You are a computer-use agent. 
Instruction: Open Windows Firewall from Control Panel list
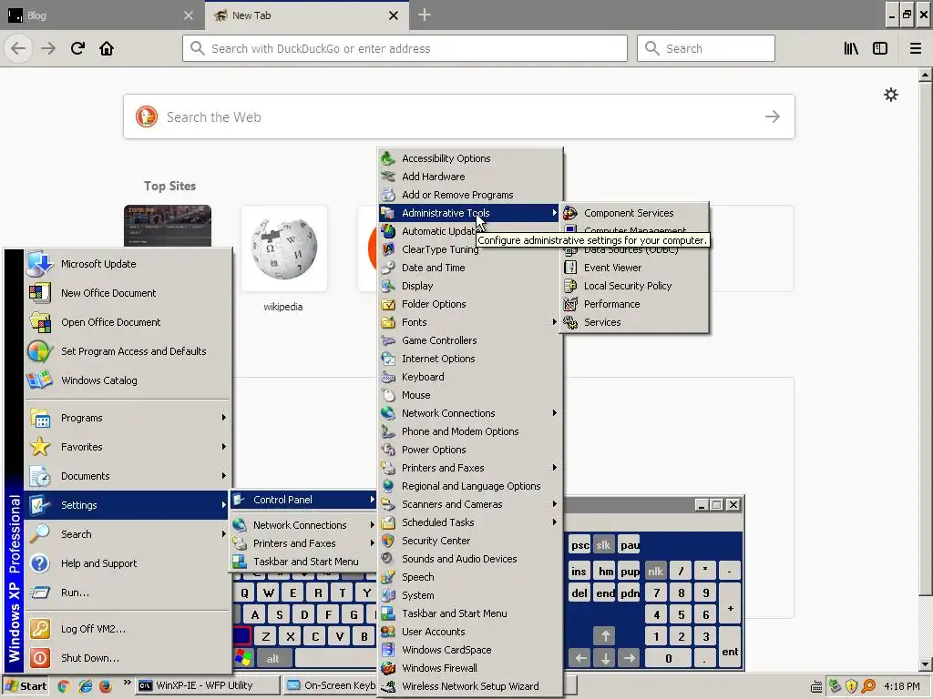tap(470, 668)
